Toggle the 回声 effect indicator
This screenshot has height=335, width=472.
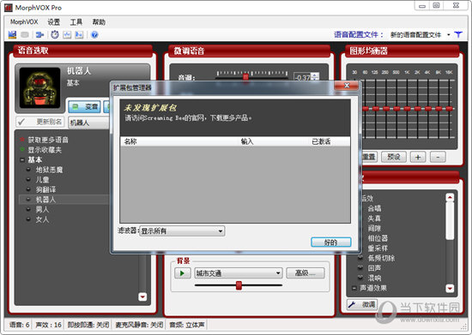pyautogui.click(x=360, y=267)
